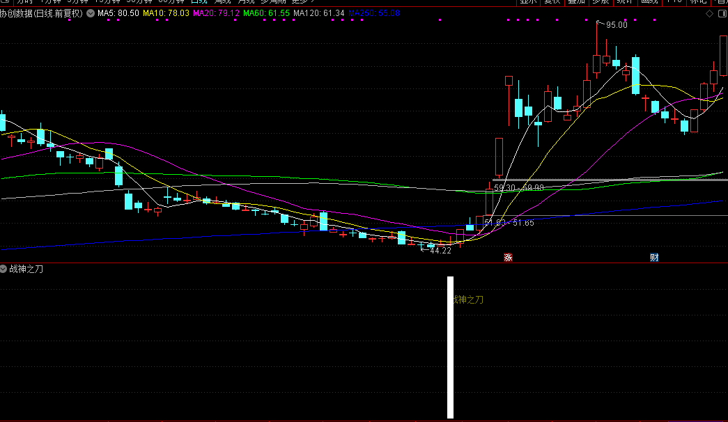The width and height of the screenshot is (728, 422).
Task: Select the MA10: 78.03 label
Action: click(x=166, y=13)
